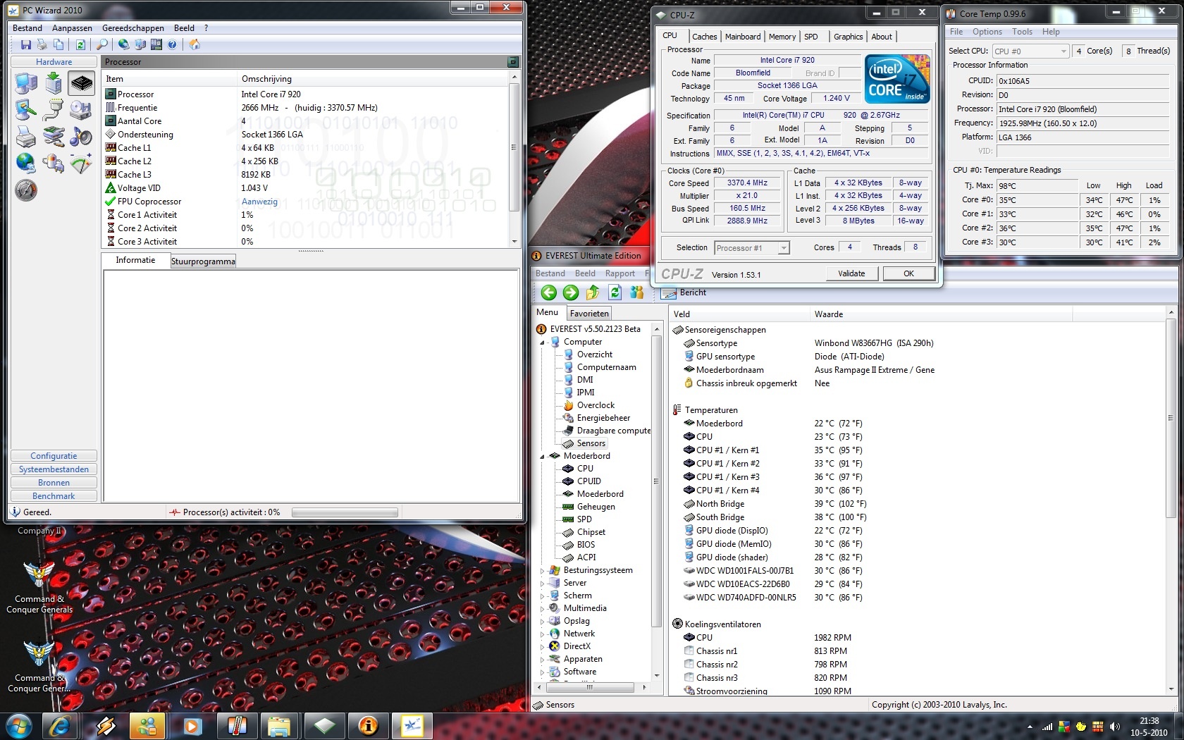
Task: Select the Voltage VID row in PC Wizard
Action: (x=307, y=188)
